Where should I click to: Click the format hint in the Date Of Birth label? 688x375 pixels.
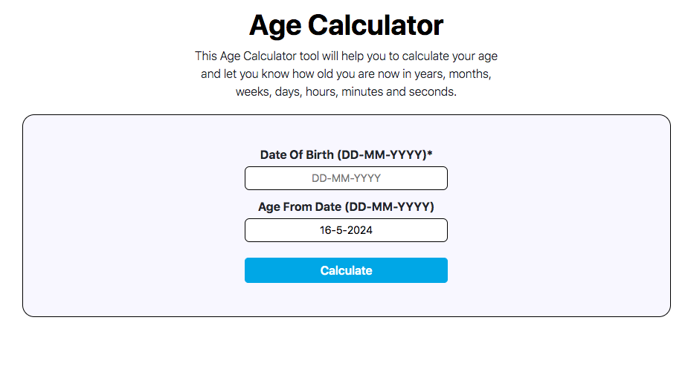click(x=382, y=154)
